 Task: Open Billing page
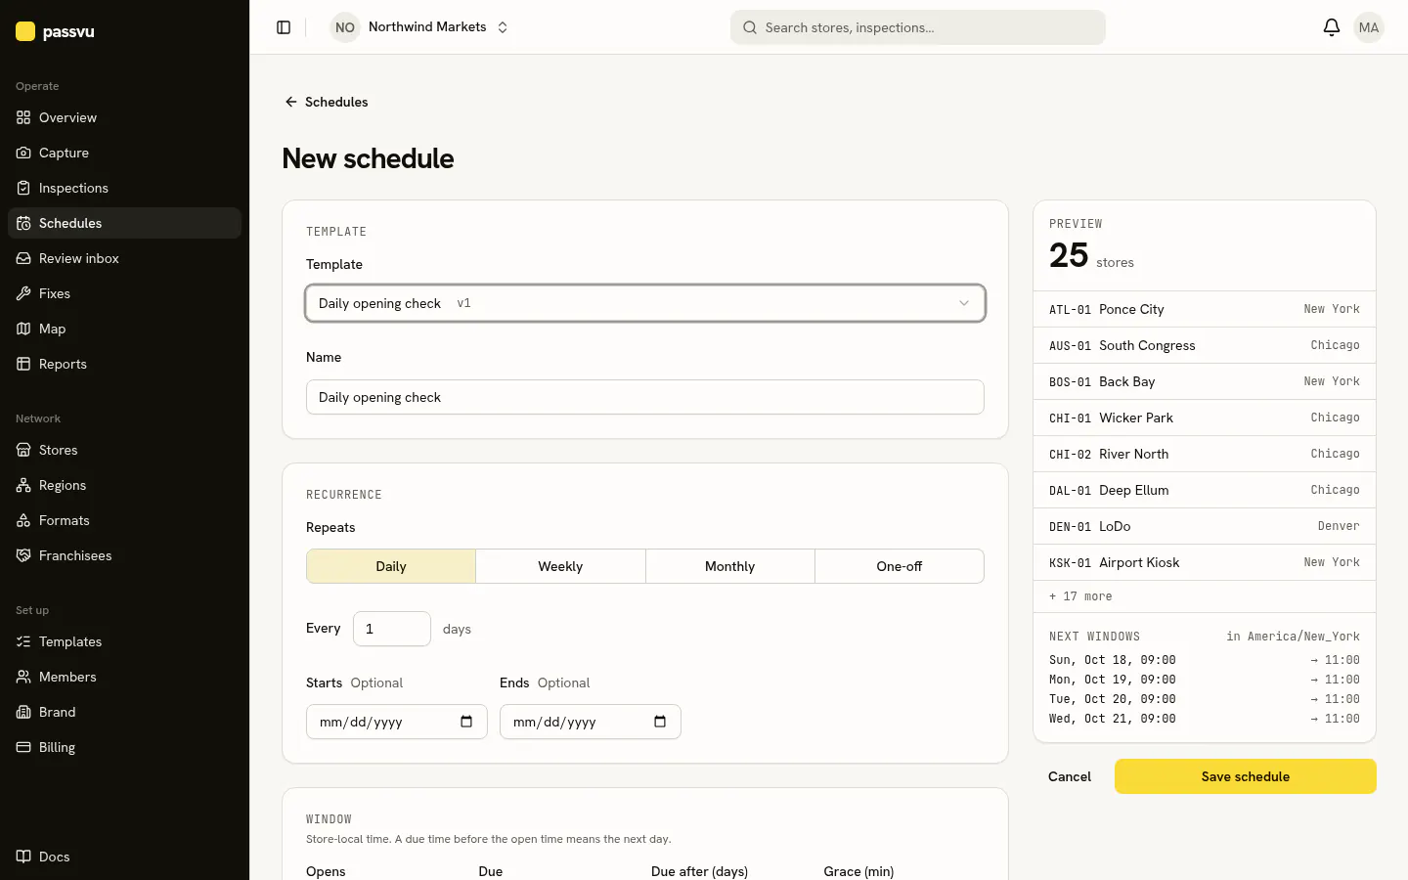124,747
